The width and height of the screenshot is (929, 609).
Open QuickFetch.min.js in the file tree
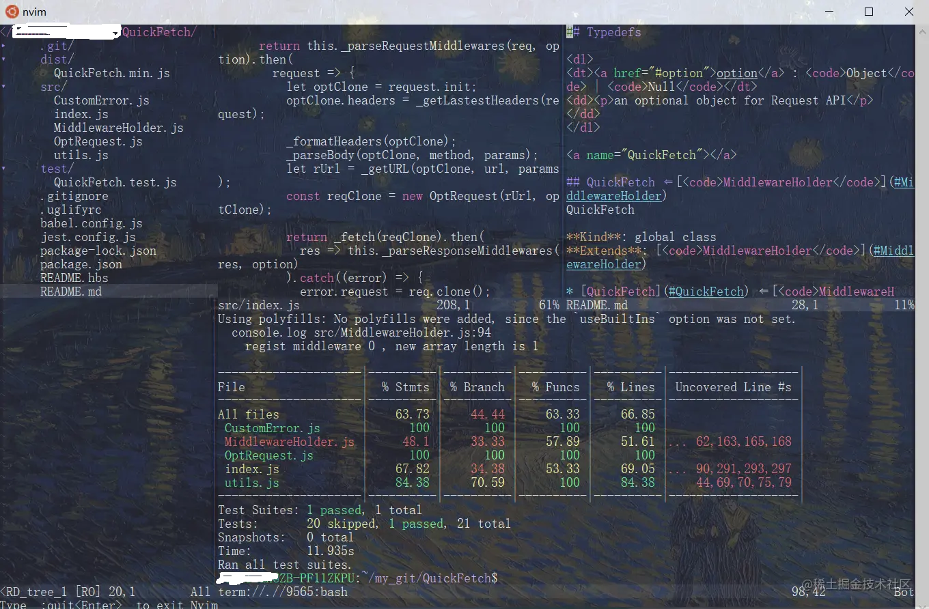[112, 73]
